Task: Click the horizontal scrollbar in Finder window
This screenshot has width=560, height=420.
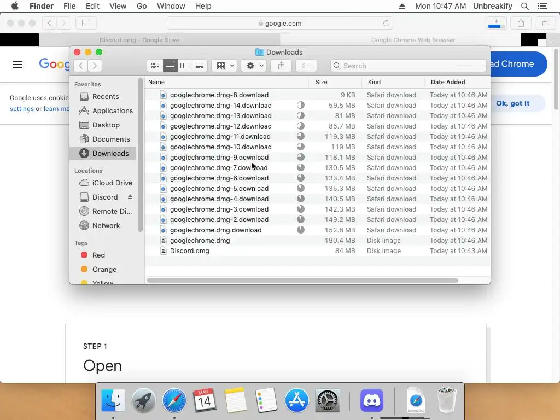Action: click(x=302, y=281)
